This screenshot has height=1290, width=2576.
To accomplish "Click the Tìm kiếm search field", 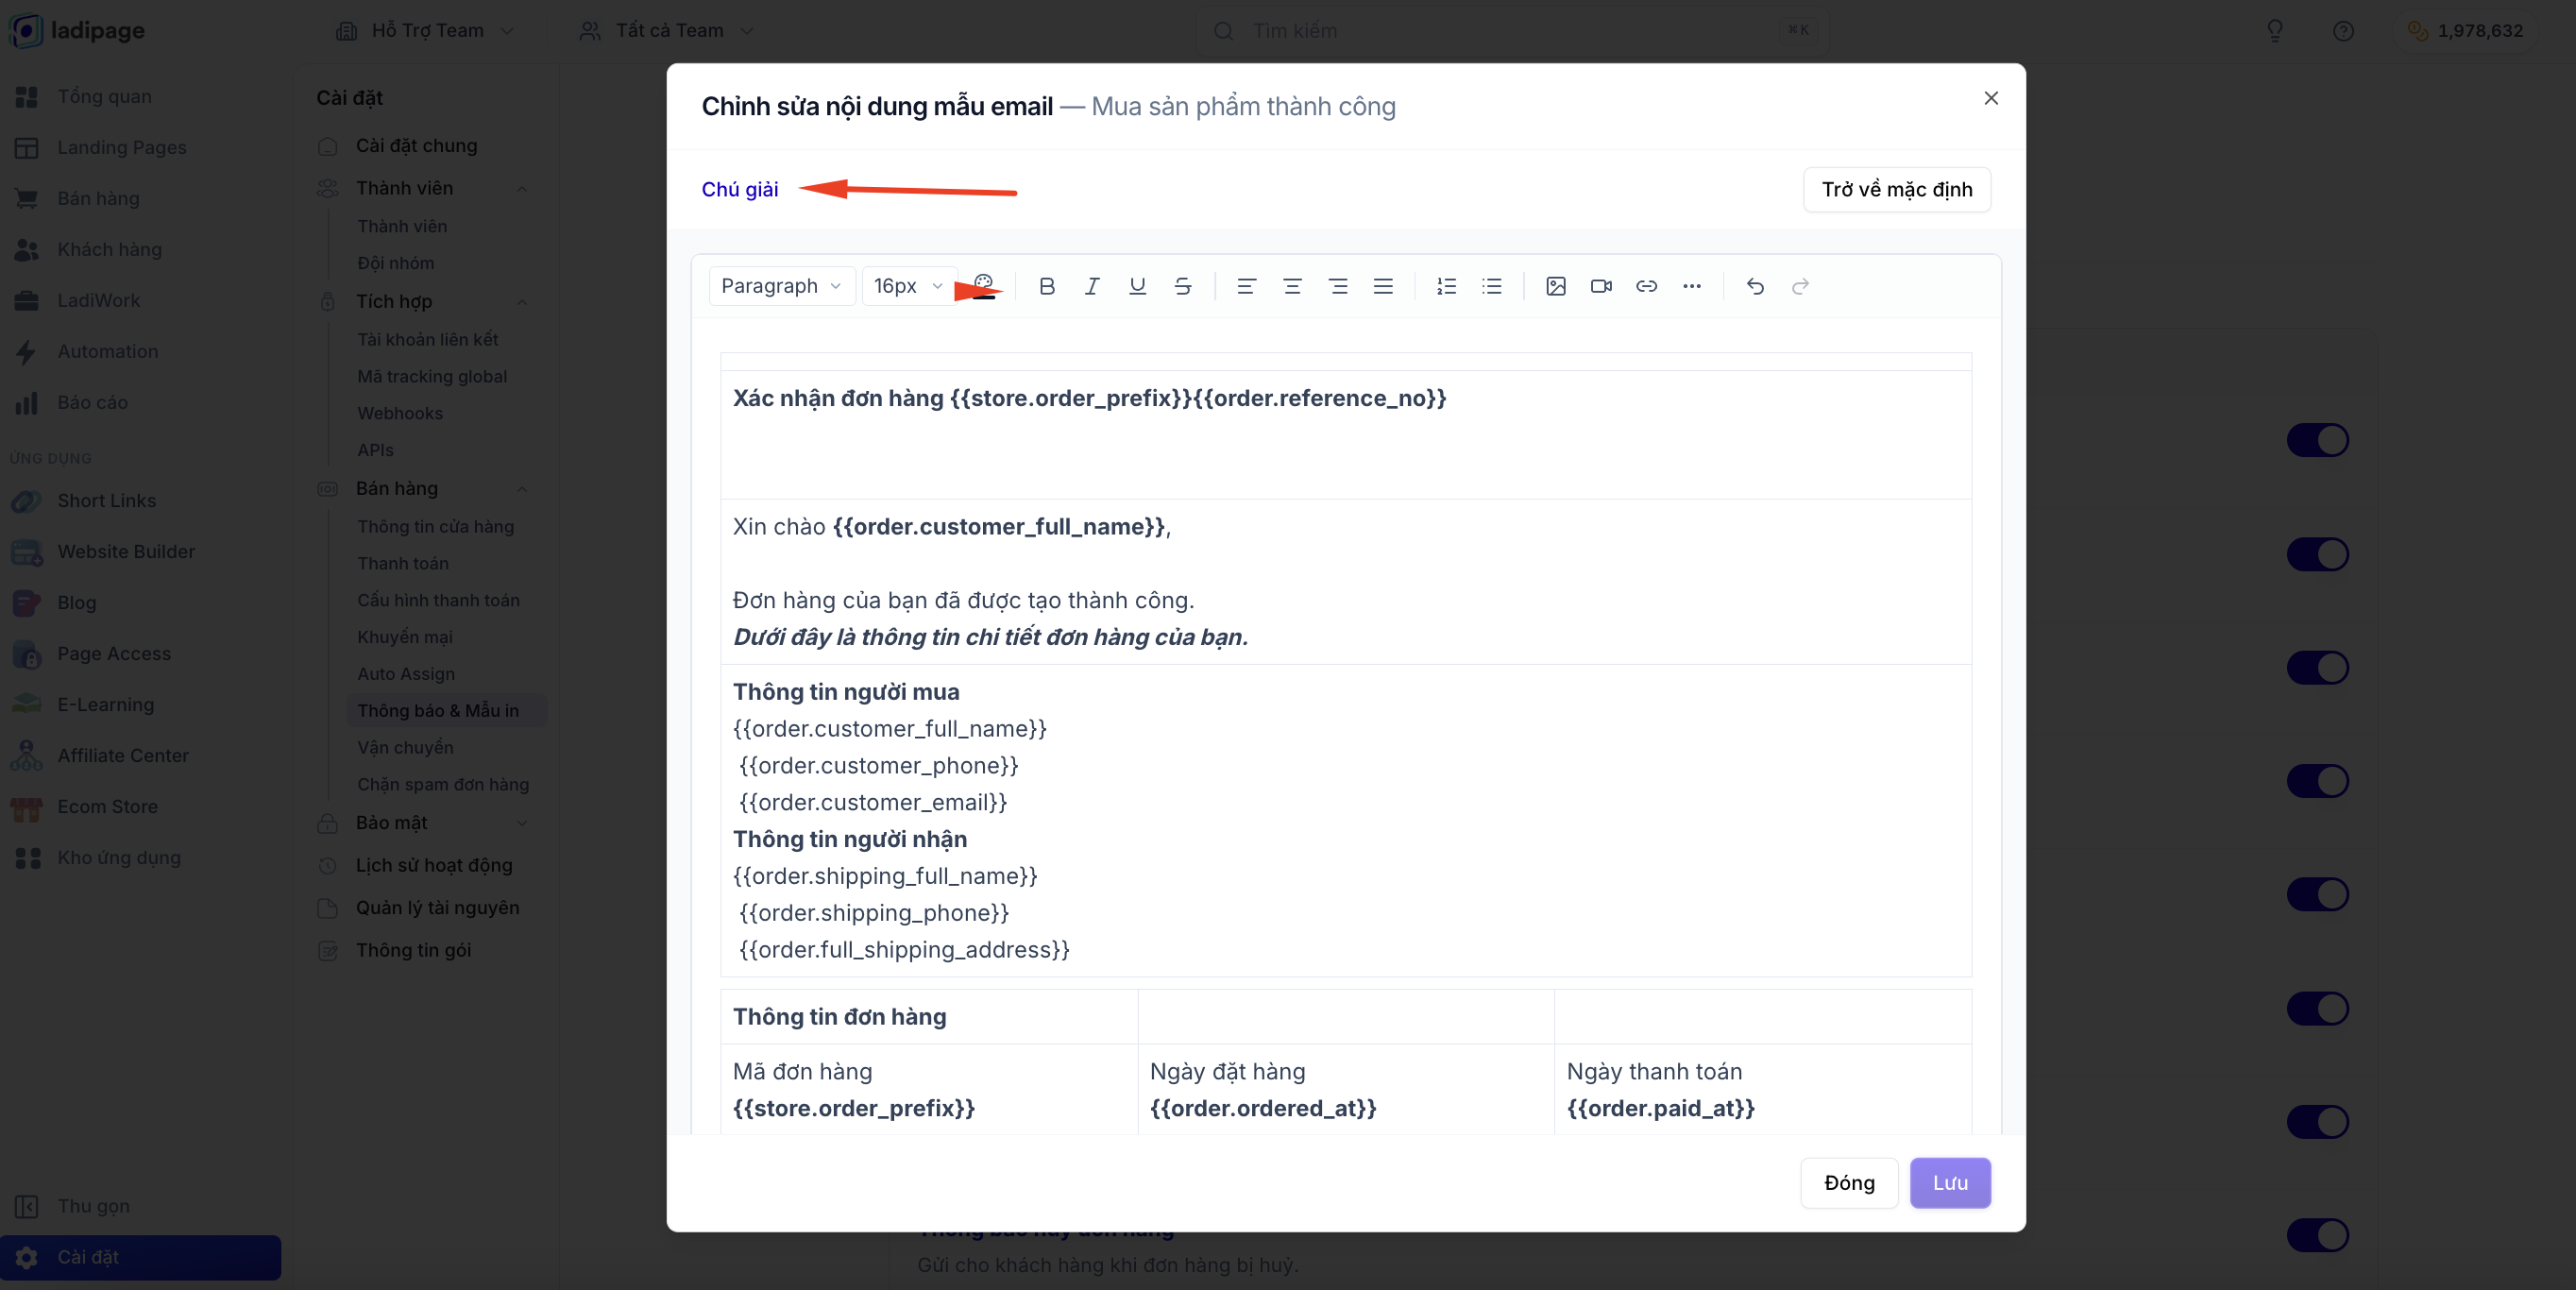I will click(x=1512, y=31).
